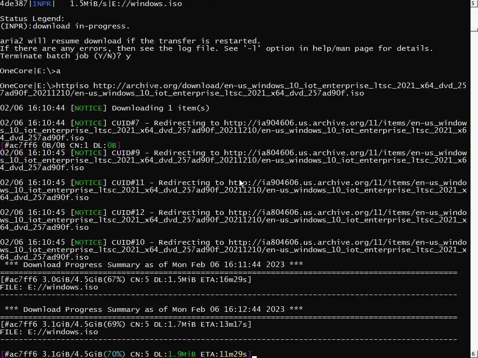The height and width of the screenshot is (358, 478).
Task: Click '(INPR):download in-progress.' text
Action: tap(65, 26)
